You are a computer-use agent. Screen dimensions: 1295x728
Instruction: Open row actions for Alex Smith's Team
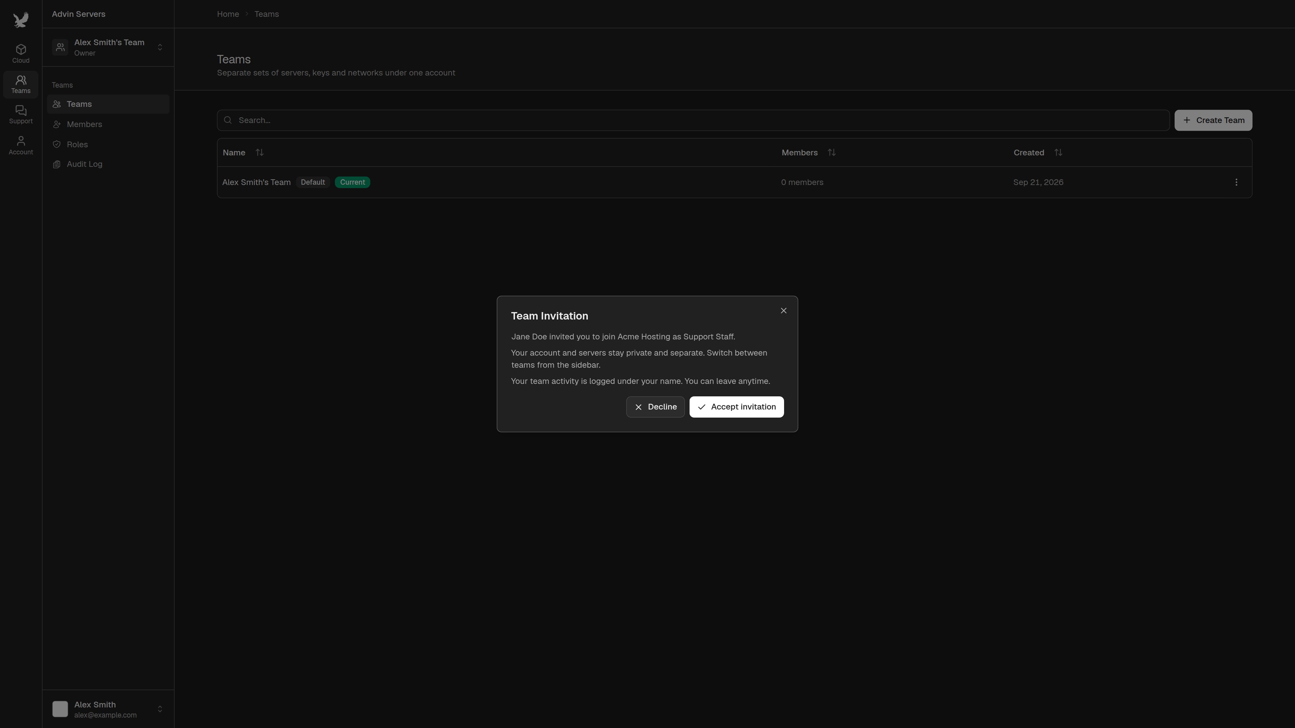click(x=1236, y=182)
